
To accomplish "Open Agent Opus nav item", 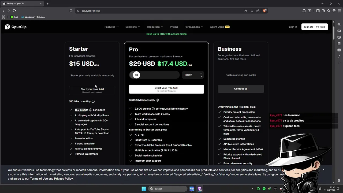I will (220, 27).
